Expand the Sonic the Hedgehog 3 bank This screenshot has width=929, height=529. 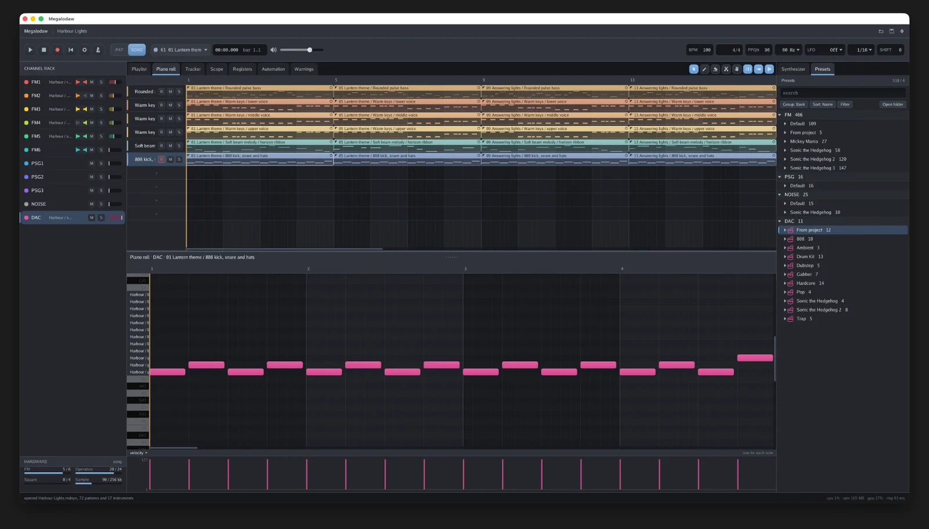[786, 168]
